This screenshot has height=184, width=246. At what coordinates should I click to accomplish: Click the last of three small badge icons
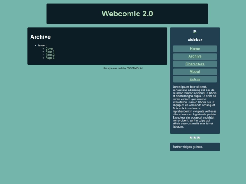click(199, 138)
